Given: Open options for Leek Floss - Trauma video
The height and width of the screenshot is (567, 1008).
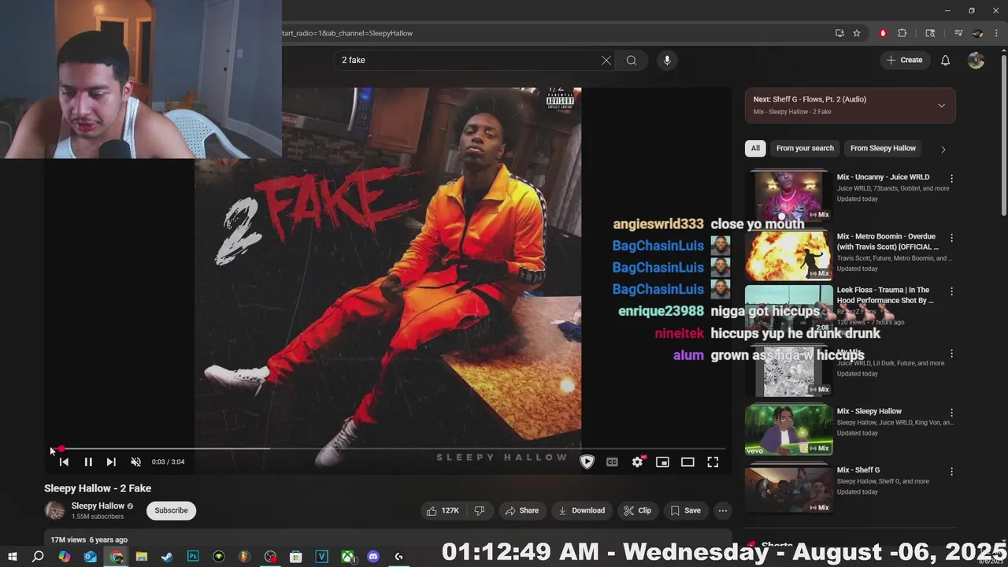Looking at the screenshot, I should click(951, 291).
